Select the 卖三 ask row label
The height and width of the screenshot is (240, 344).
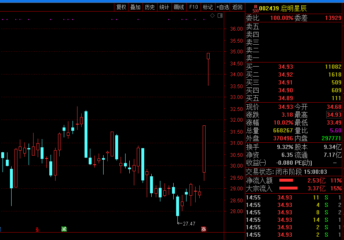tap(252, 43)
